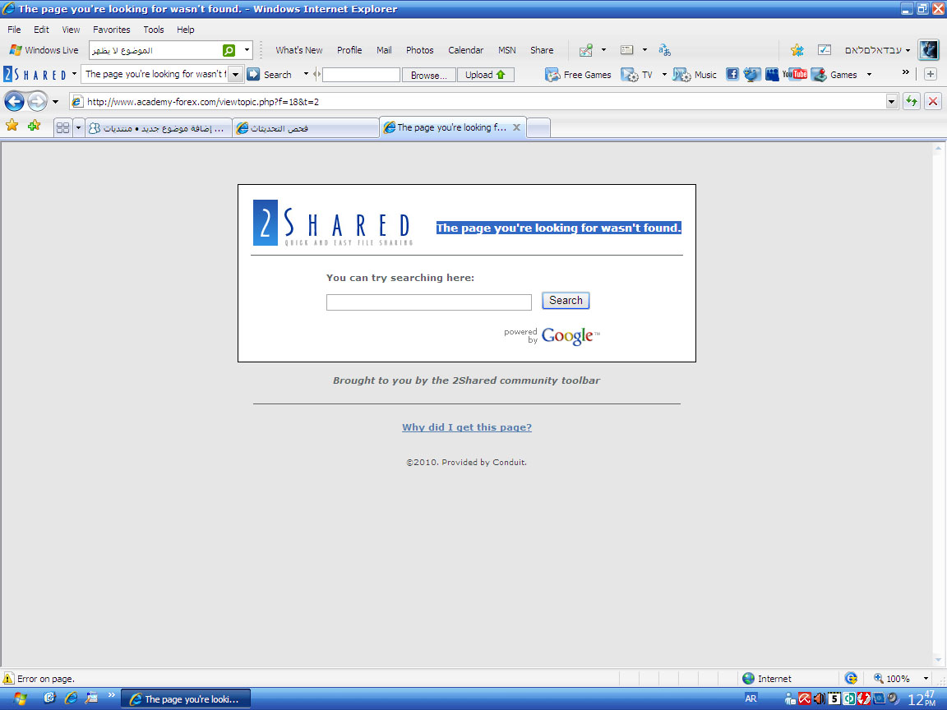Viewport: 947px width, 710px height.
Task: Click the Upload button in 2Shared toolbar
Action: 485,75
